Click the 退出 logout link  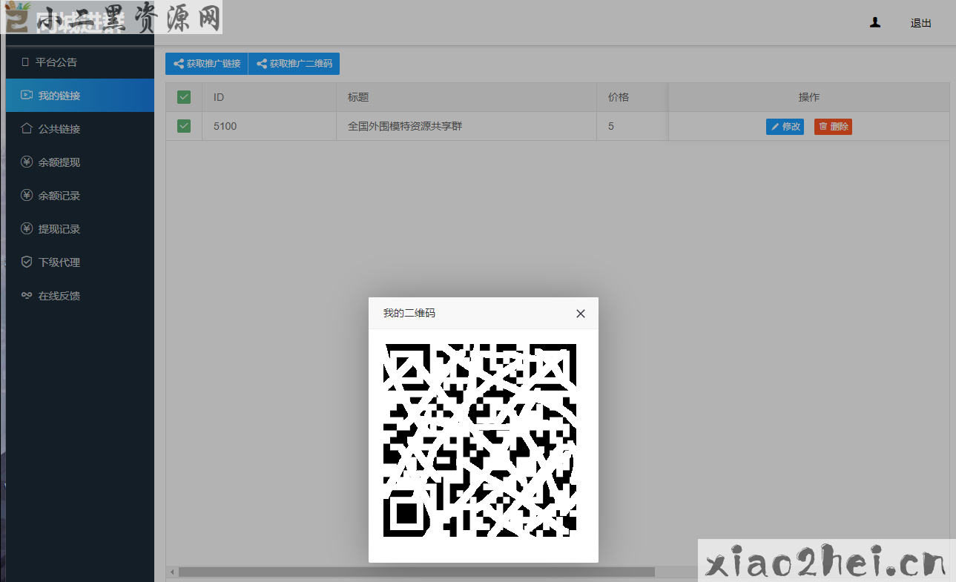pyautogui.click(x=921, y=23)
